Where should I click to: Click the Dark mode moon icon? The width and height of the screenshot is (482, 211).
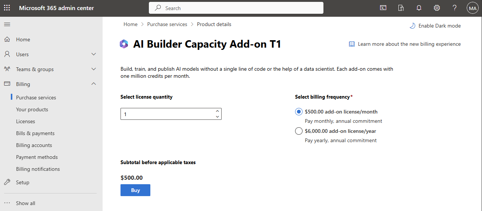pyautogui.click(x=412, y=26)
